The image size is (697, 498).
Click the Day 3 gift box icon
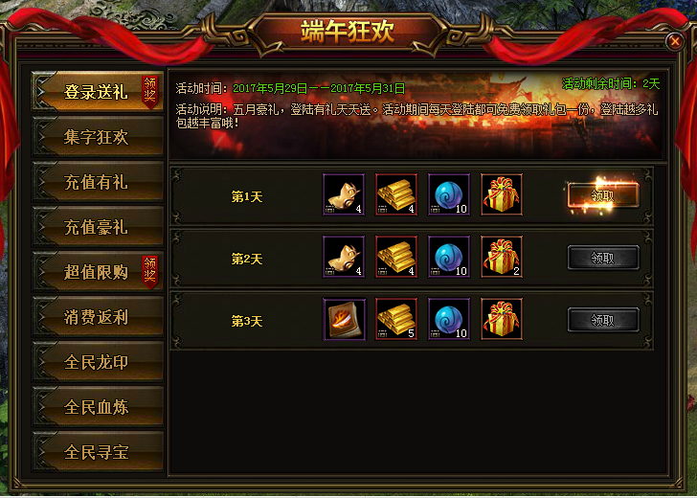point(502,319)
